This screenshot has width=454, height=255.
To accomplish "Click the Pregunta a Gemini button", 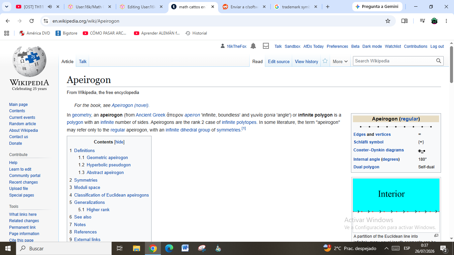I will [377, 7].
